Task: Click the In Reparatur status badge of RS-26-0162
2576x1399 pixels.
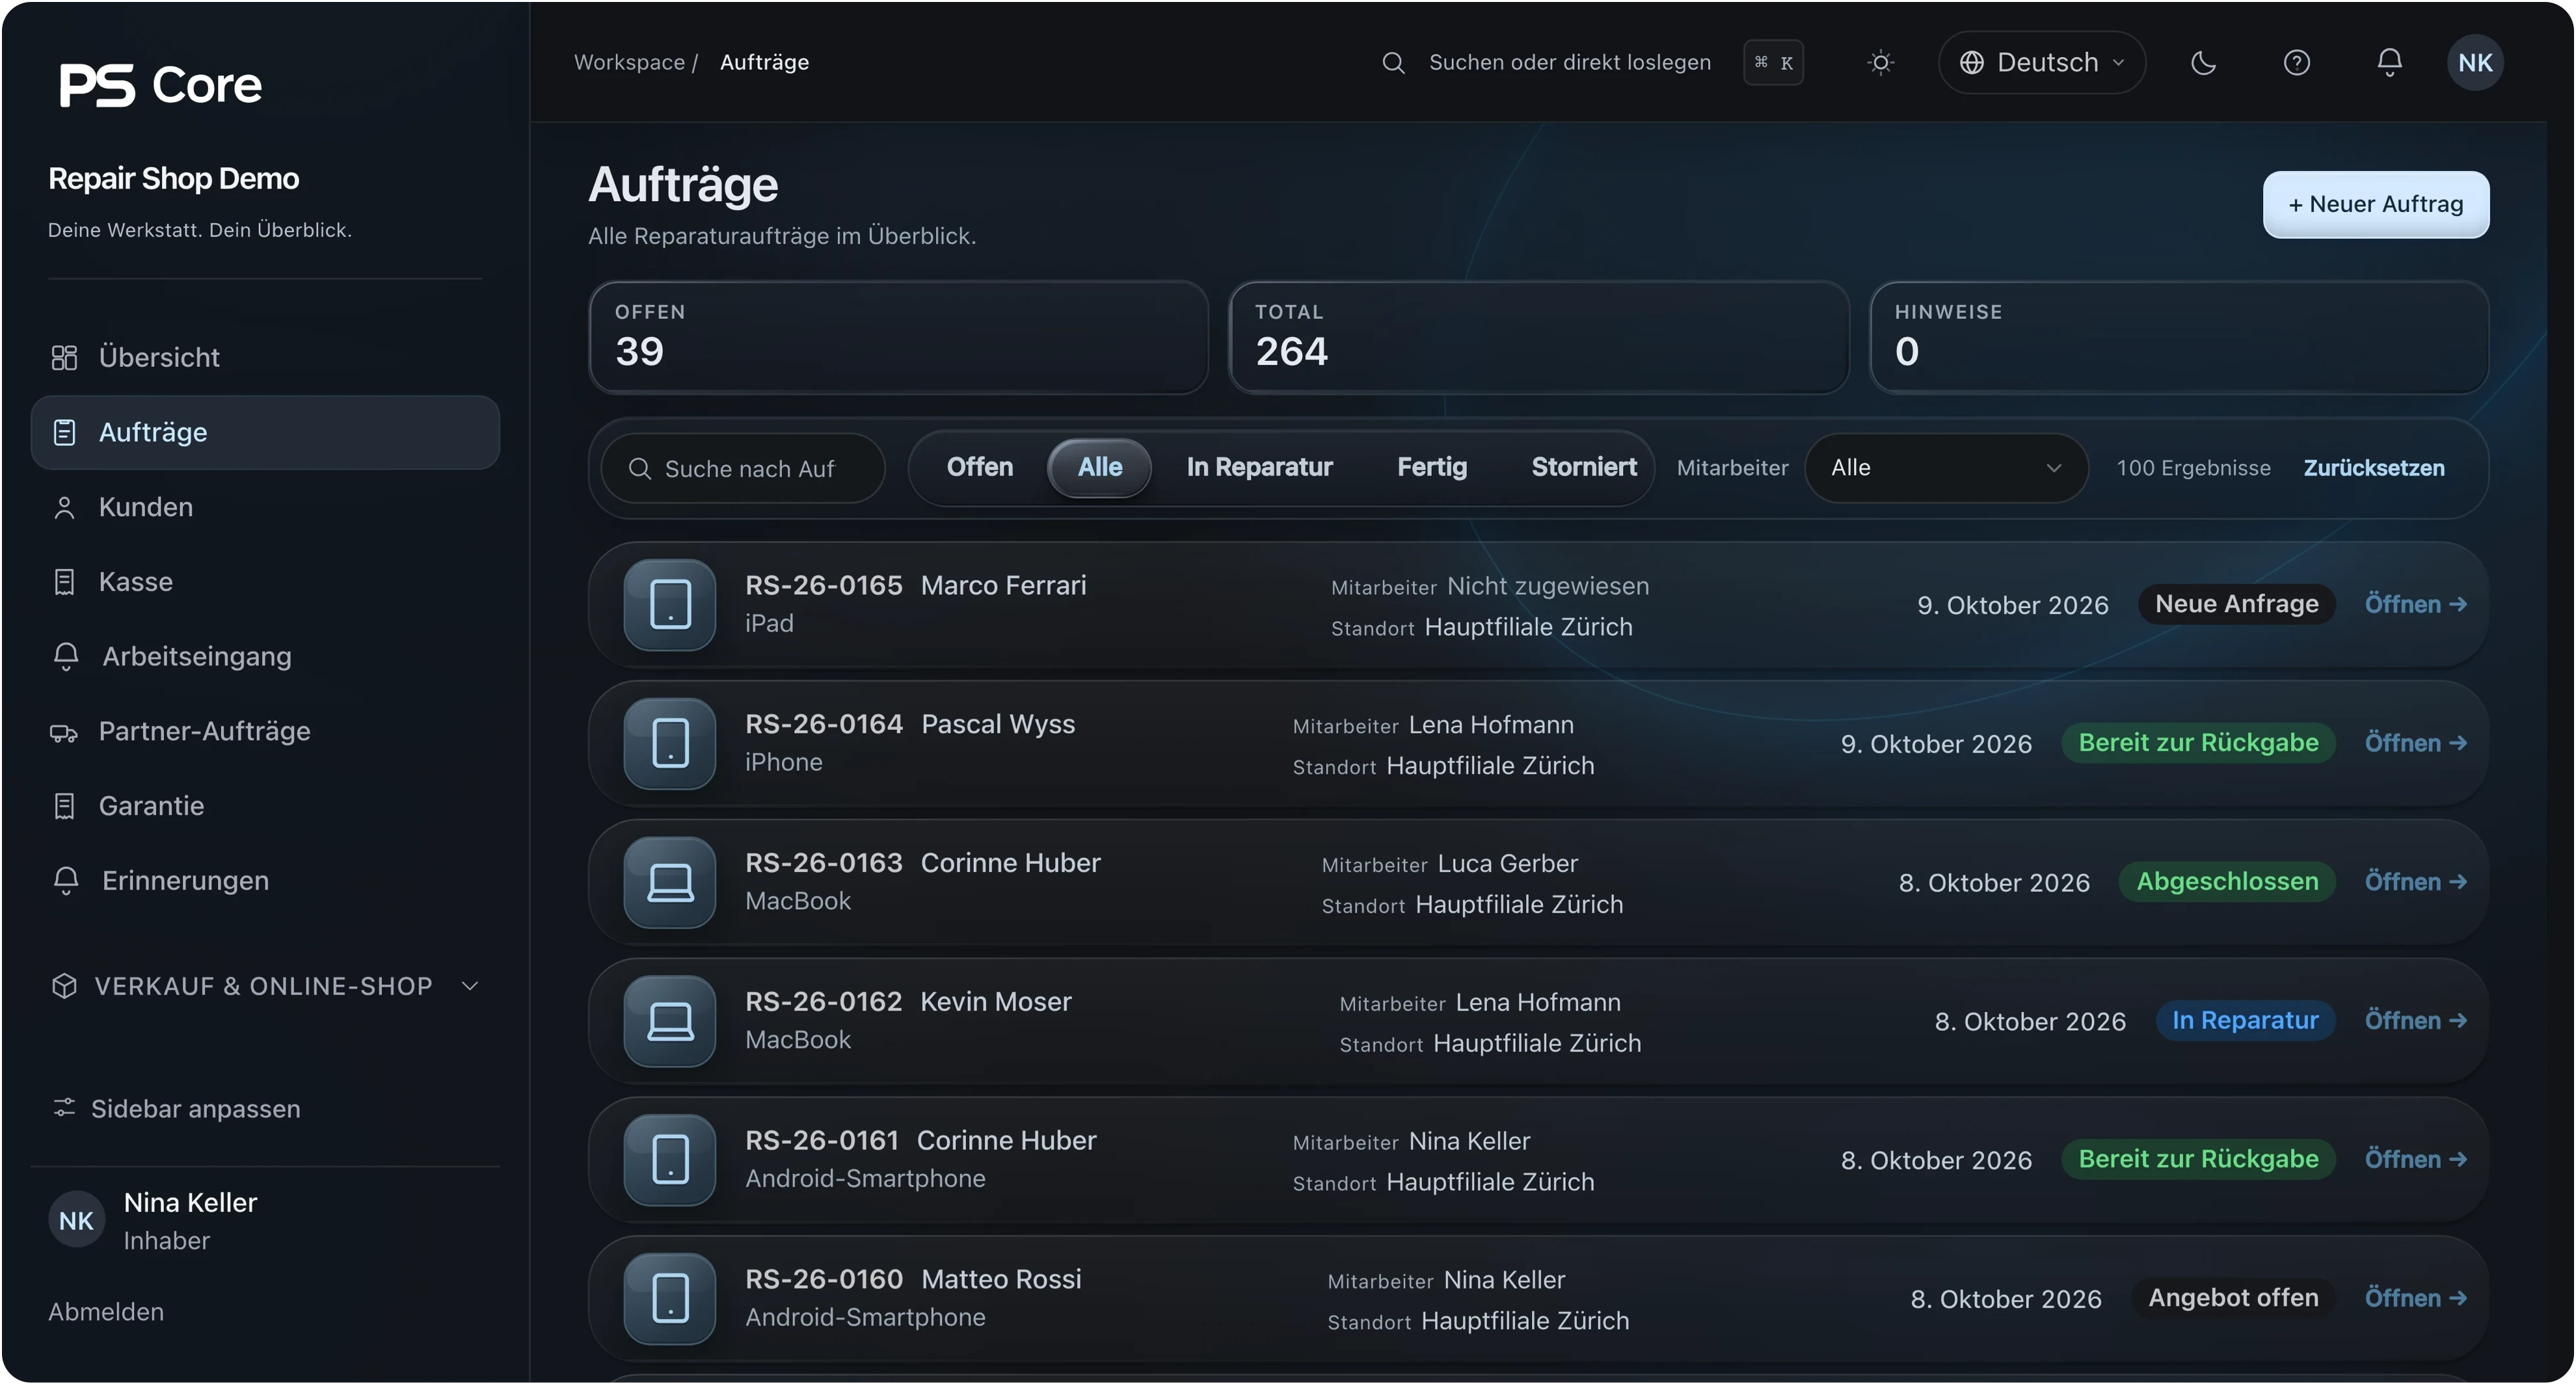Action: (x=2245, y=1021)
